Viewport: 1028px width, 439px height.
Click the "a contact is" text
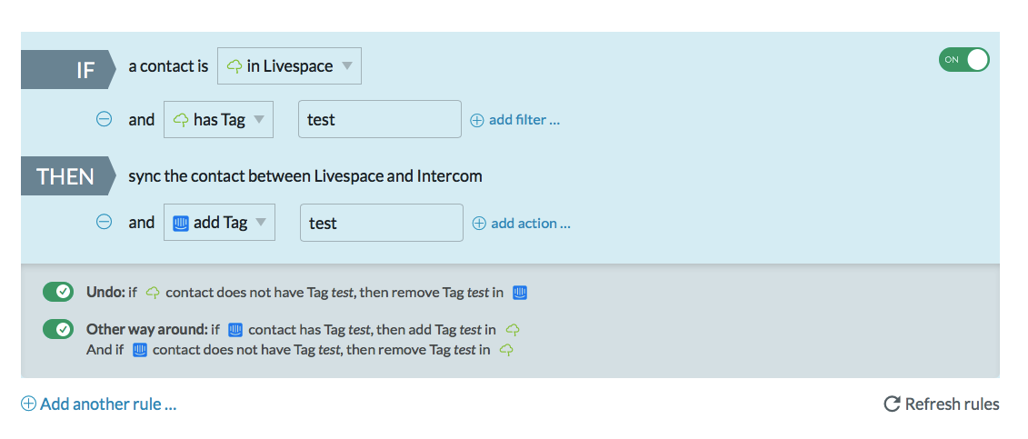tap(168, 66)
